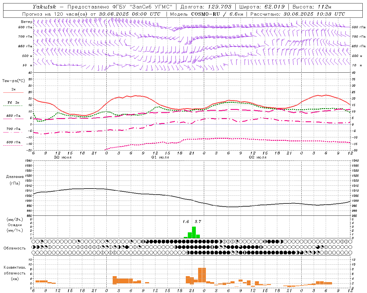Click the Yakutsk station title
This screenshot has height=293, width=367.
click(x=44, y=7)
